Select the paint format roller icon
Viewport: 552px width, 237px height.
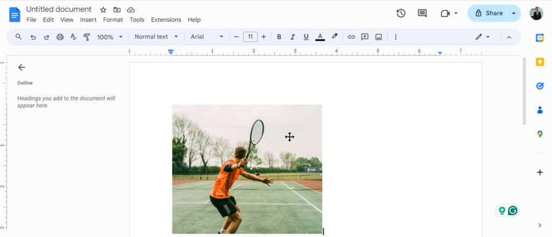coord(87,37)
